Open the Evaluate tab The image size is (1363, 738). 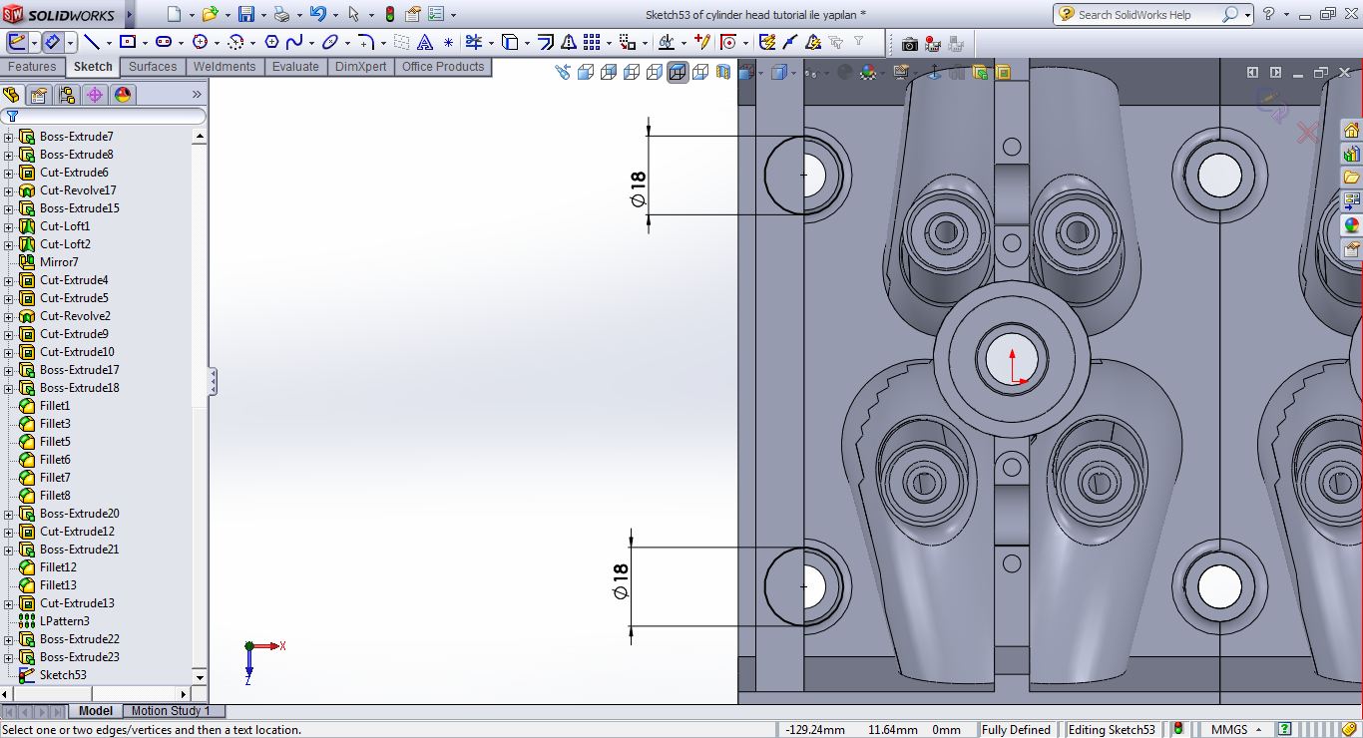[x=295, y=67]
